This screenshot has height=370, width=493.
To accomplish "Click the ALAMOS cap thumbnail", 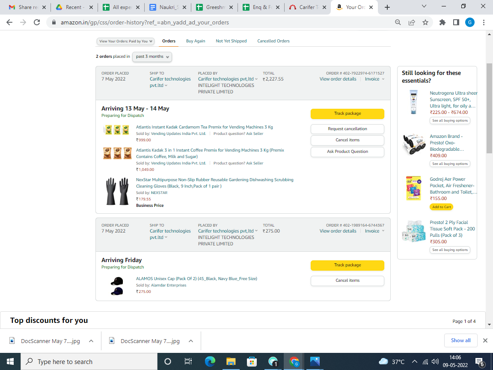I will 117,286.
